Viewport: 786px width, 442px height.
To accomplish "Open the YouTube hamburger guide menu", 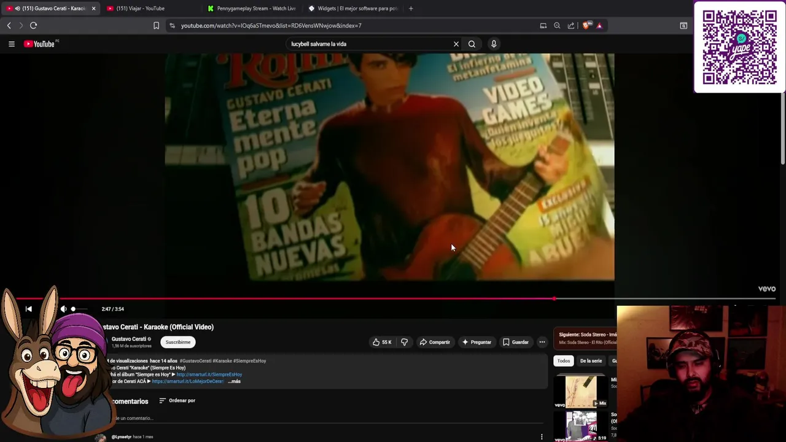I will coord(11,44).
